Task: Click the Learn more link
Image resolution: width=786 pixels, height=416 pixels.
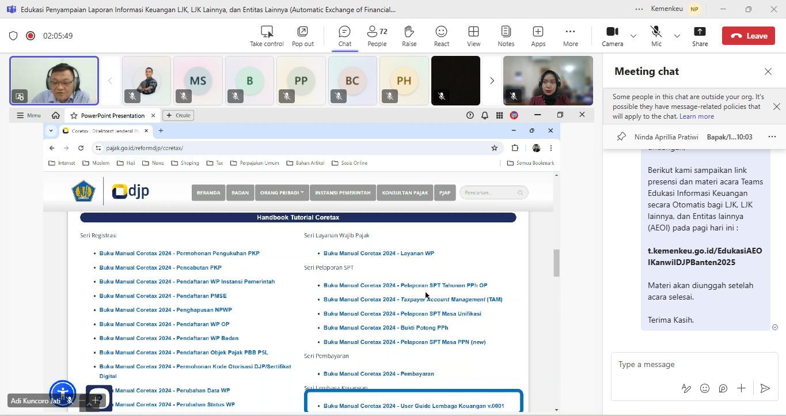Action: pos(696,116)
